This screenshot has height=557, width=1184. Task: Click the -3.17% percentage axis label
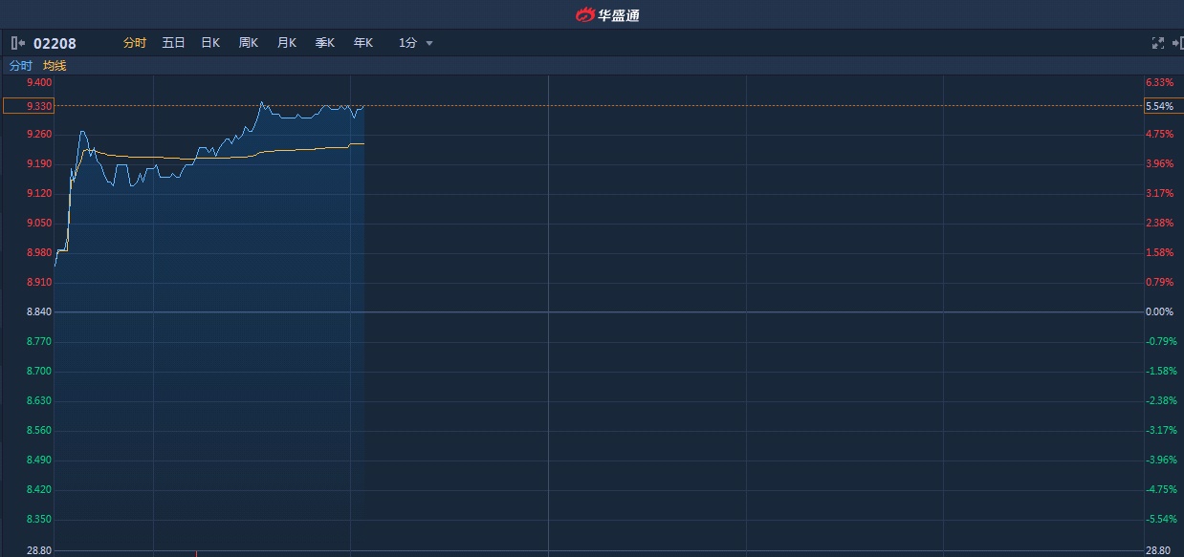tap(1161, 430)
